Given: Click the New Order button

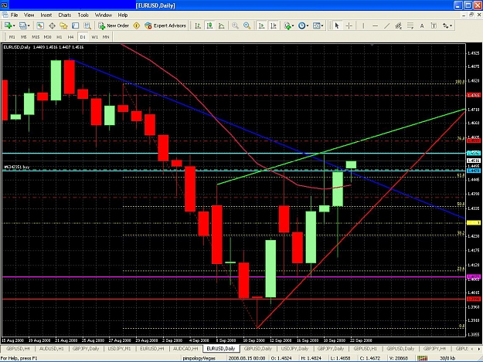Looking at the screenshot, I should [114, 25].
